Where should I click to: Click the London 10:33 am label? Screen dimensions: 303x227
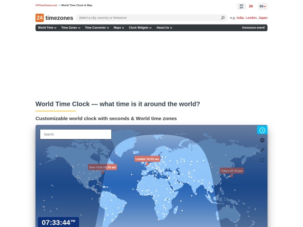(x=147, y=159)
